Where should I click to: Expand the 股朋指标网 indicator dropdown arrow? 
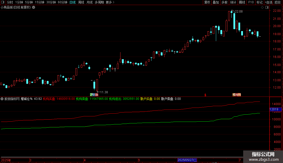click(2, 99)
